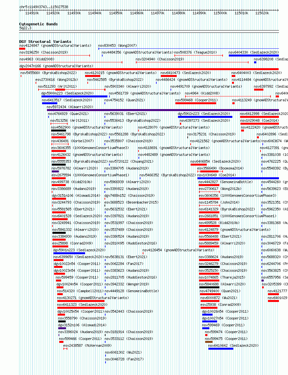
Task: Open variant nsv599468 (Cooper2011)
Action: pyautogui.click(x=196, y=100)
